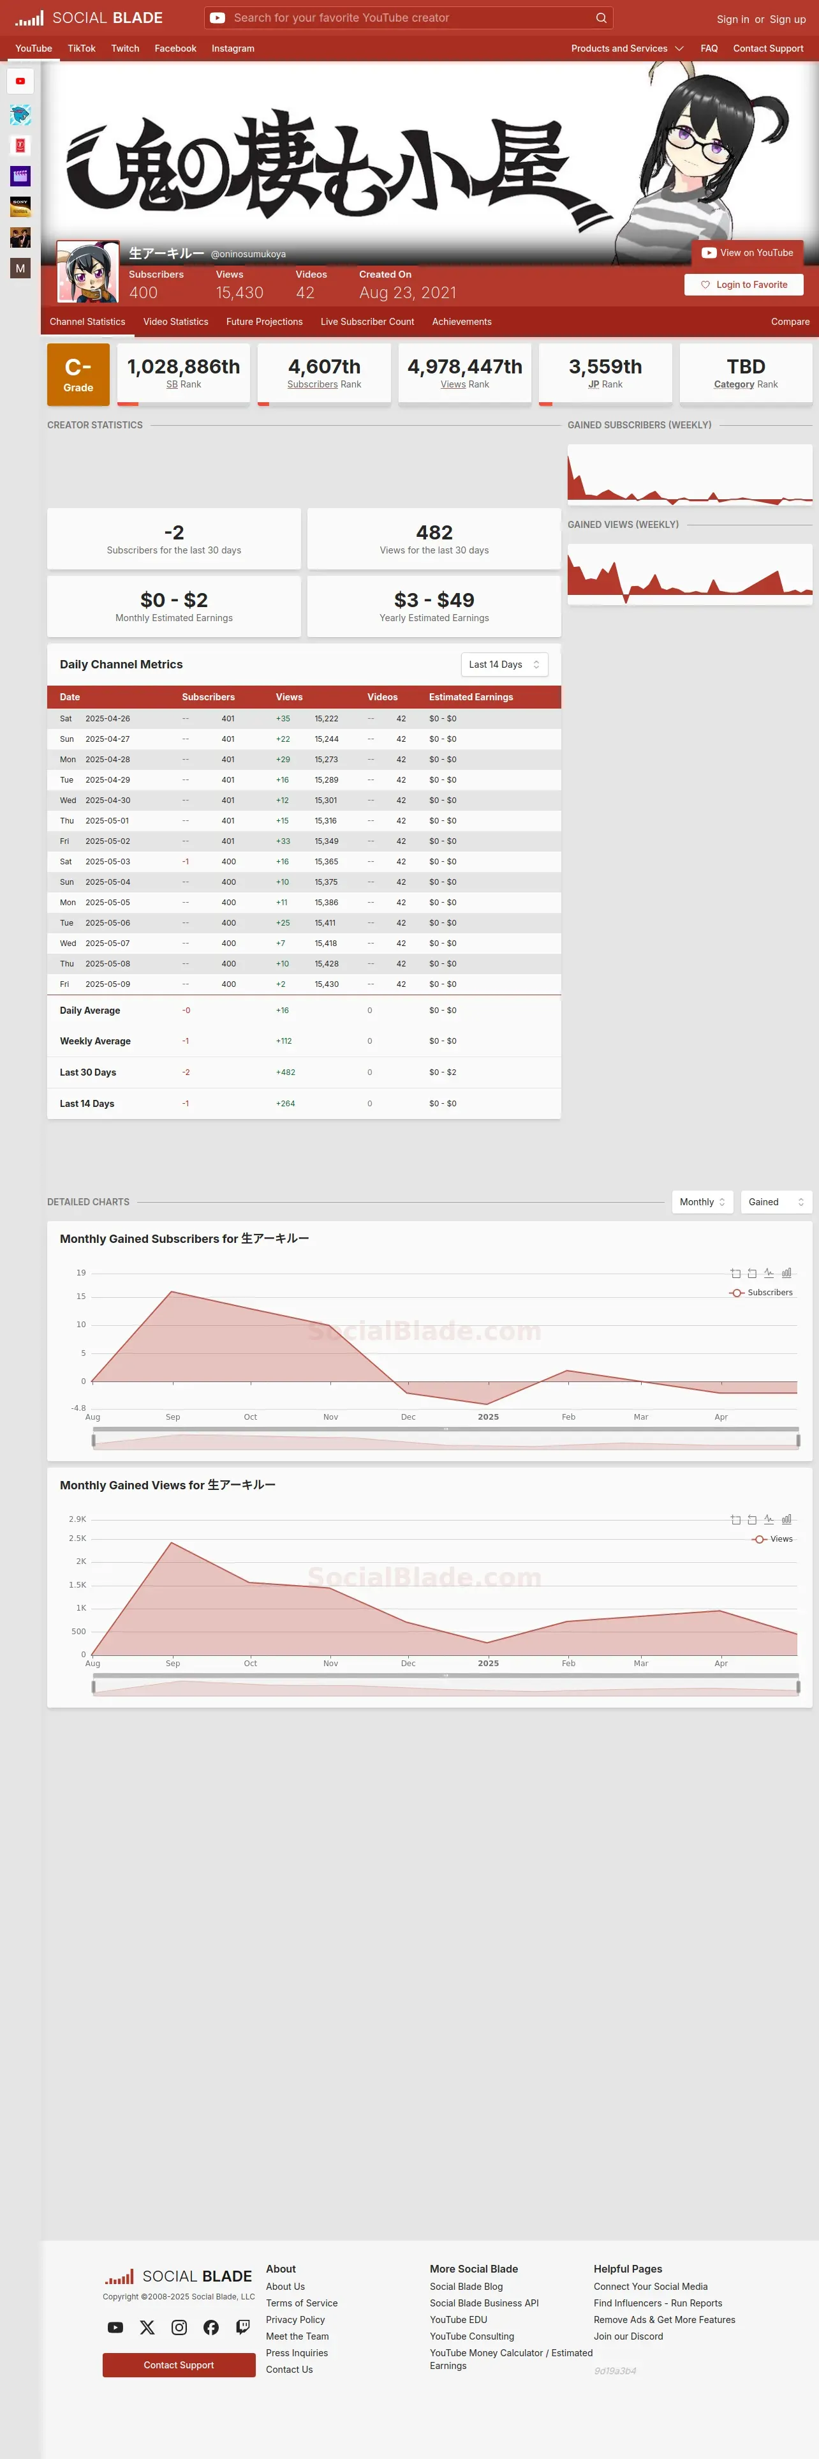The image size is (819, 2459).
Task: Focus the YouTube creator search field
Action: pyautogui.click(x=408, y=18)
